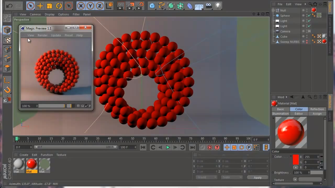The height and width of the screenshot is (188, 335).
Task: Open the Edit Render Settings icon
Action: (x=140, y=6)
